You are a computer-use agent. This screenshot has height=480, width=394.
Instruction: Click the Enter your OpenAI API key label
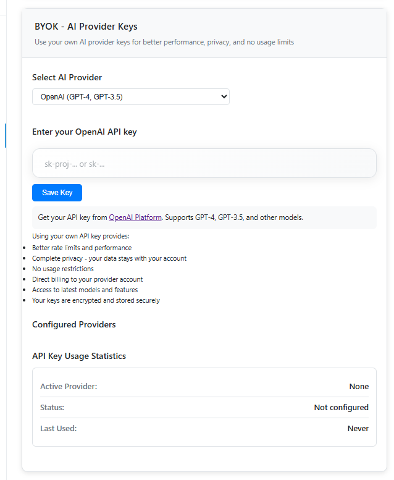point(84,132)
